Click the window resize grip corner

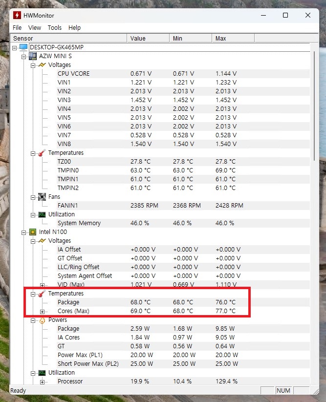(316, 391)
